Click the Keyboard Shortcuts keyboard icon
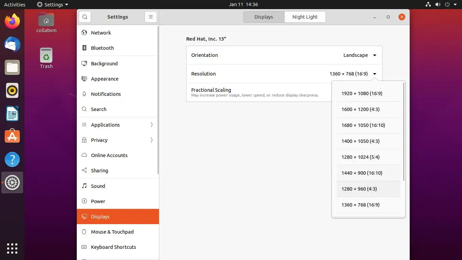The height and width of the screenshot is (260, 462). point(84,247)
